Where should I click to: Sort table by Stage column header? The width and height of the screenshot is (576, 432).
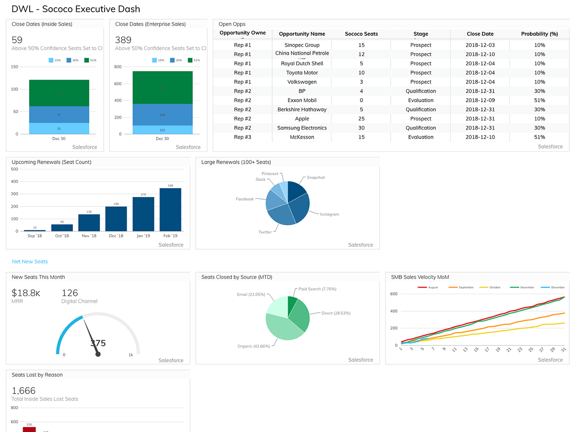click(420, 34)
